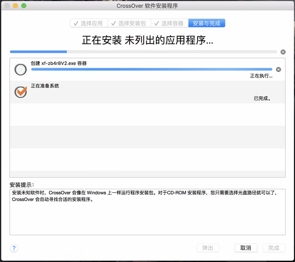Minimize the window with the yellow button
The image size is (295, 262).
[x=16, y=6]
